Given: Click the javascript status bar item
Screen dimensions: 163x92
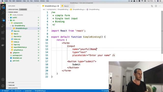Looking at the screenshot, I should click(28, 91).
